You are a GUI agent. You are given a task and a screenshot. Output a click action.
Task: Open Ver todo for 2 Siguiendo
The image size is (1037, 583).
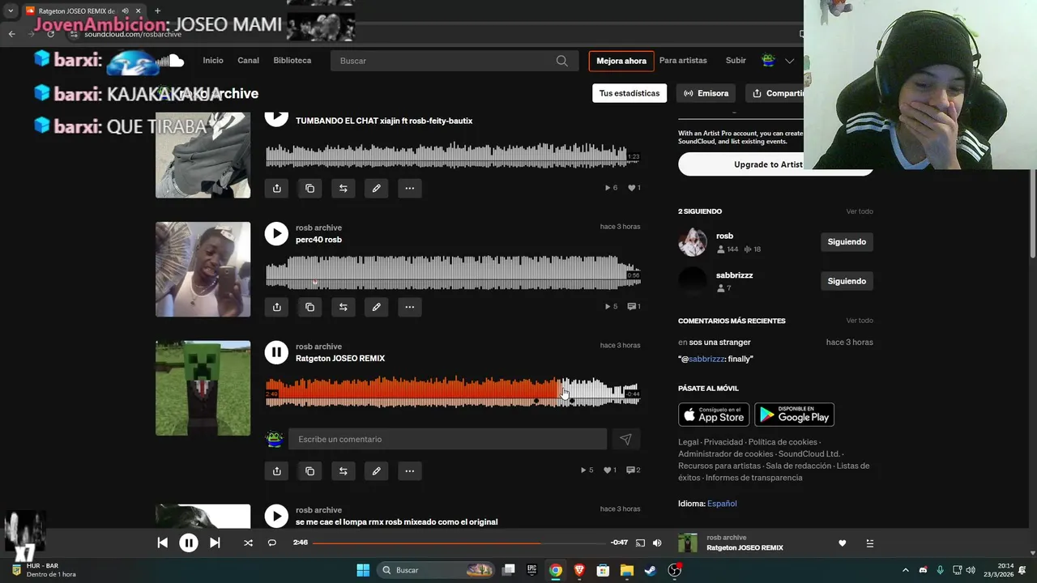860,211
